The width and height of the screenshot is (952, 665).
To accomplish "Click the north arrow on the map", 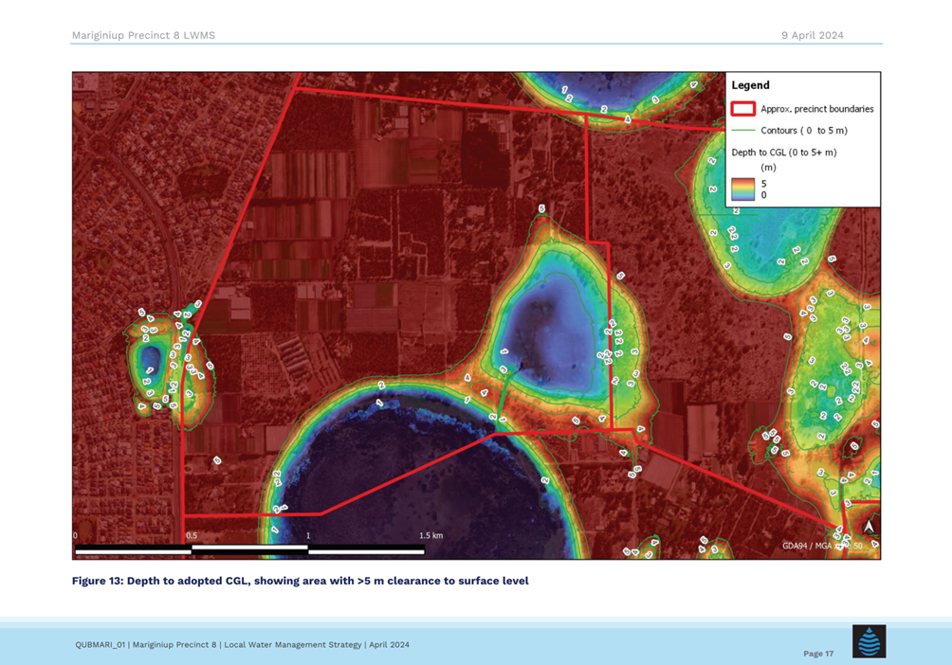I will [x=869, y=526].
